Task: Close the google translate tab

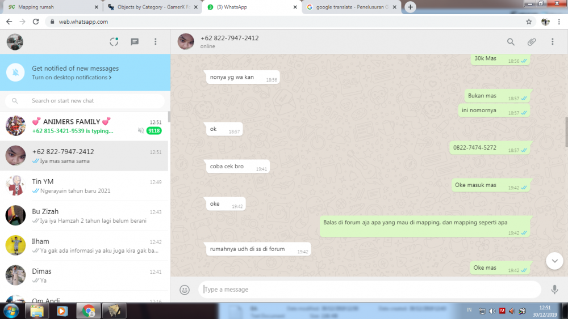Action: pyautogui.click(x=395, y=7)
